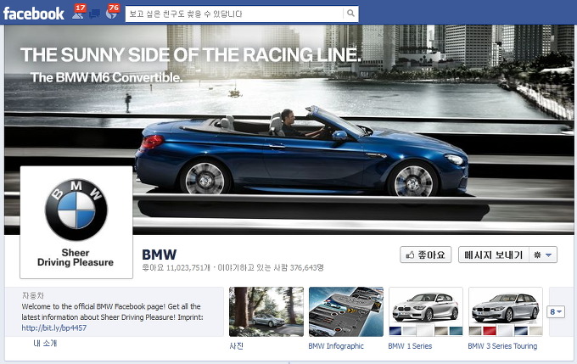Viewport: 577px width, 364px height.
Task: Click the BMW 3 Series Touring label
Action: [x=502, y=346]
